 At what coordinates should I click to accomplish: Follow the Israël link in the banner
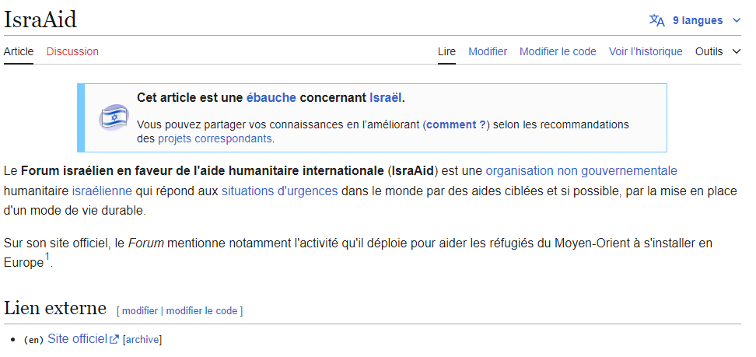385,97
